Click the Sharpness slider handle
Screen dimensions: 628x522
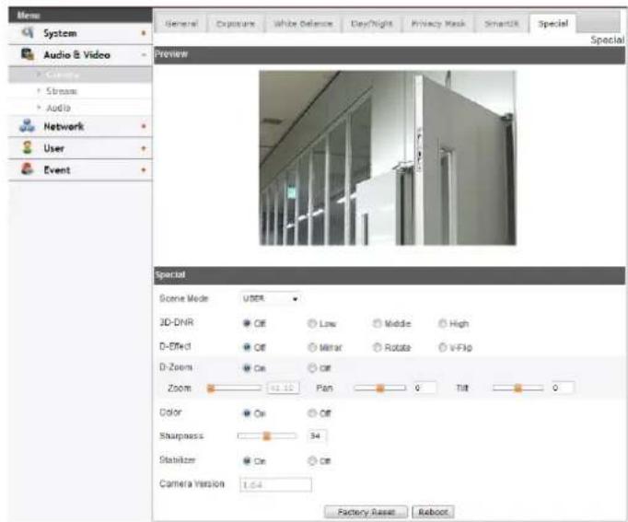[x=266, y=436]
